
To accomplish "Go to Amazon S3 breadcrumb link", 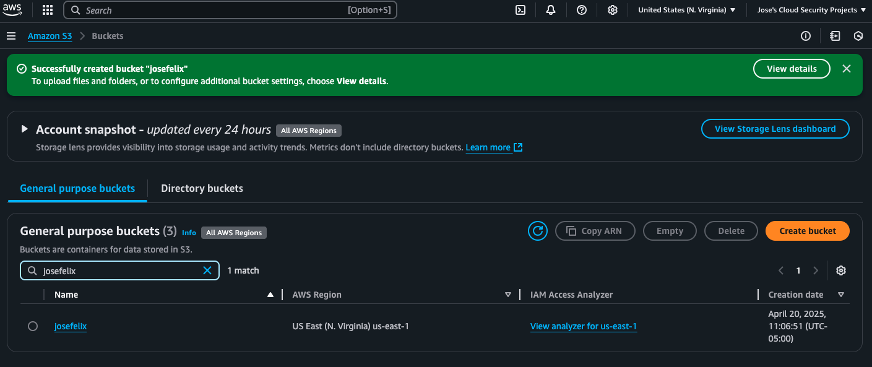I will (50, 36).
